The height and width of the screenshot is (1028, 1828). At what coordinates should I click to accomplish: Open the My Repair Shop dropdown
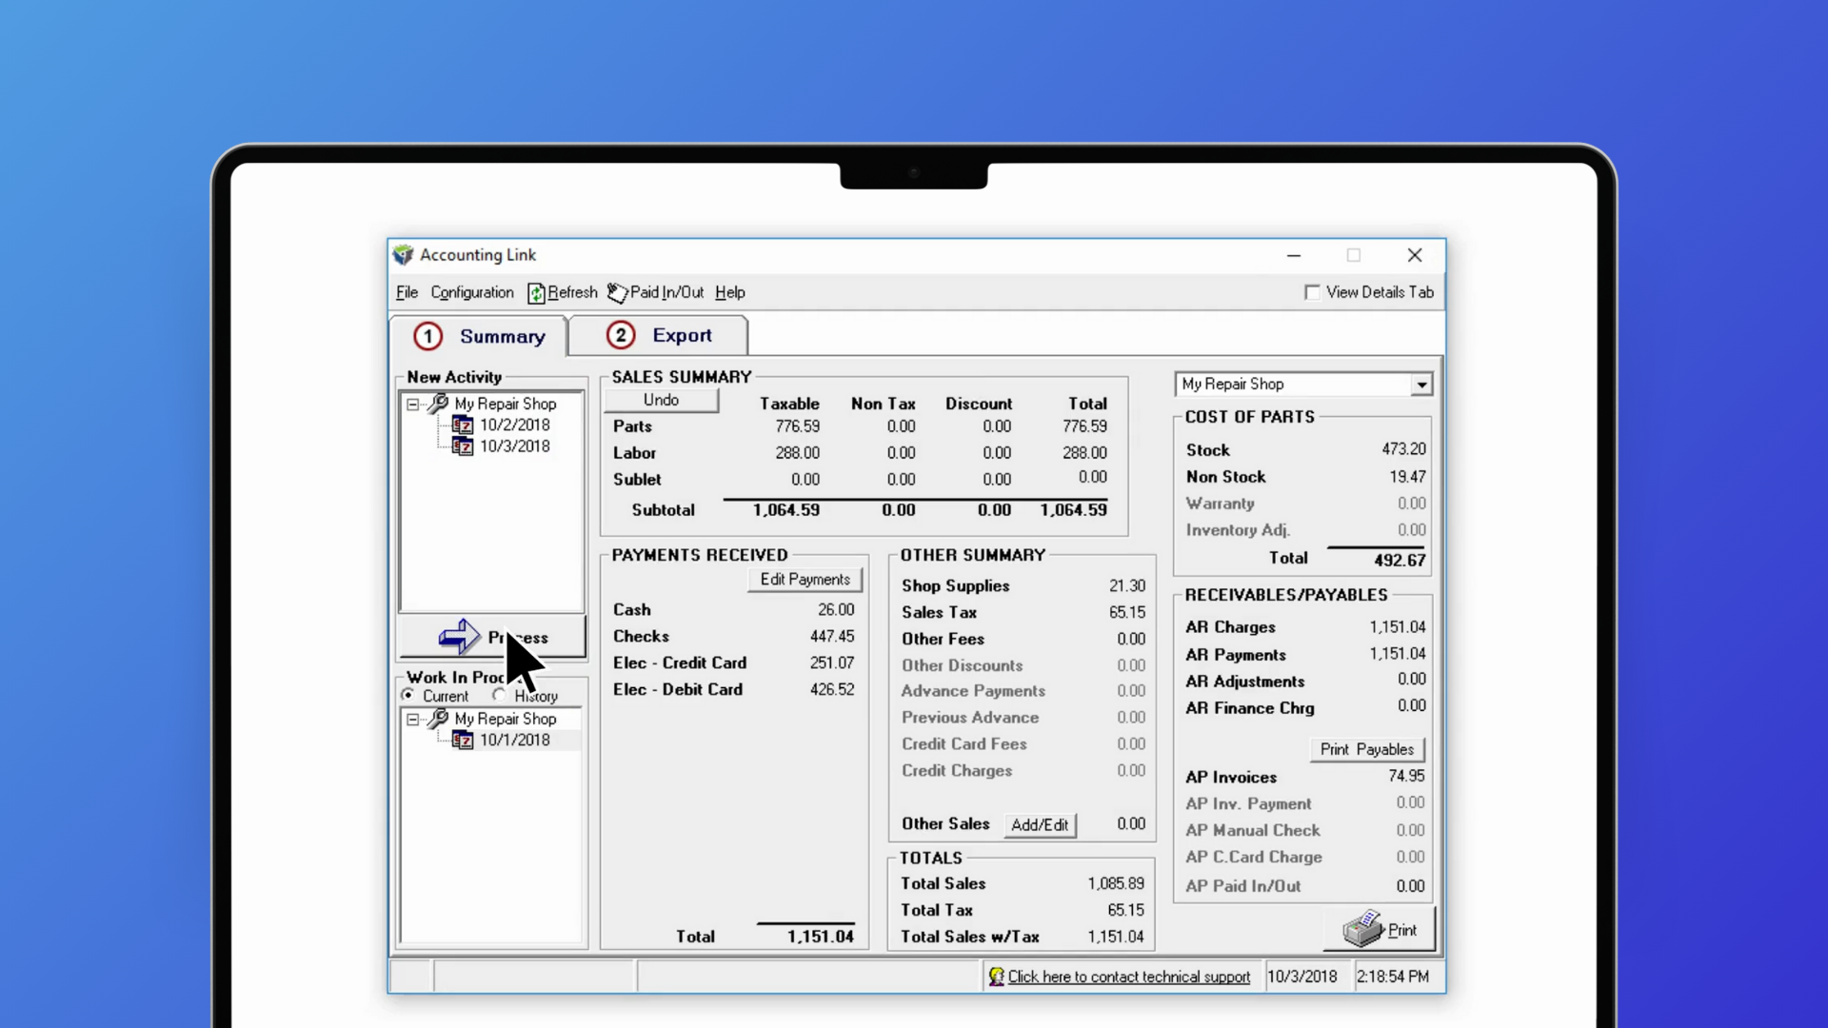pyautogui.click(x=1421, y=385)
